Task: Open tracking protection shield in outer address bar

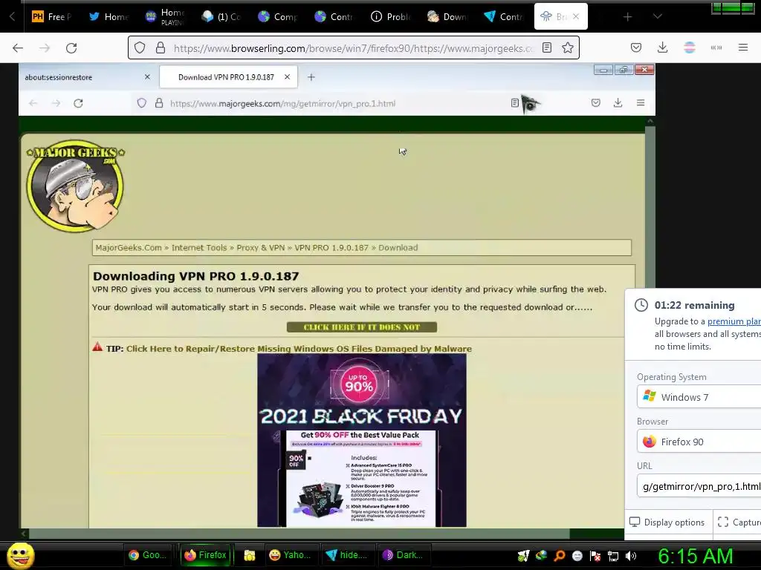Action: point(140,47)
